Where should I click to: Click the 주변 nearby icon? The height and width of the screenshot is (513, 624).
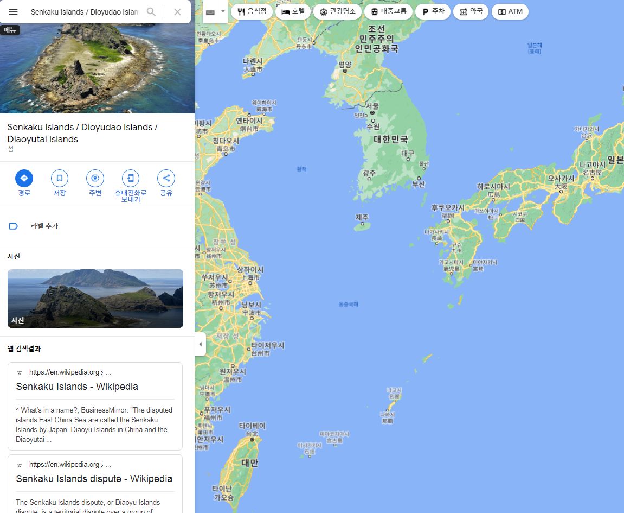pos(95,178)
